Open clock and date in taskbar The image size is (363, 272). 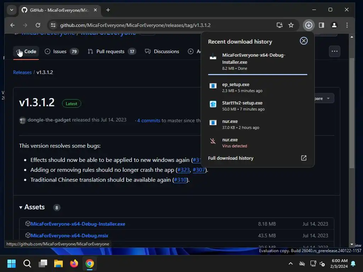point(339,263)
